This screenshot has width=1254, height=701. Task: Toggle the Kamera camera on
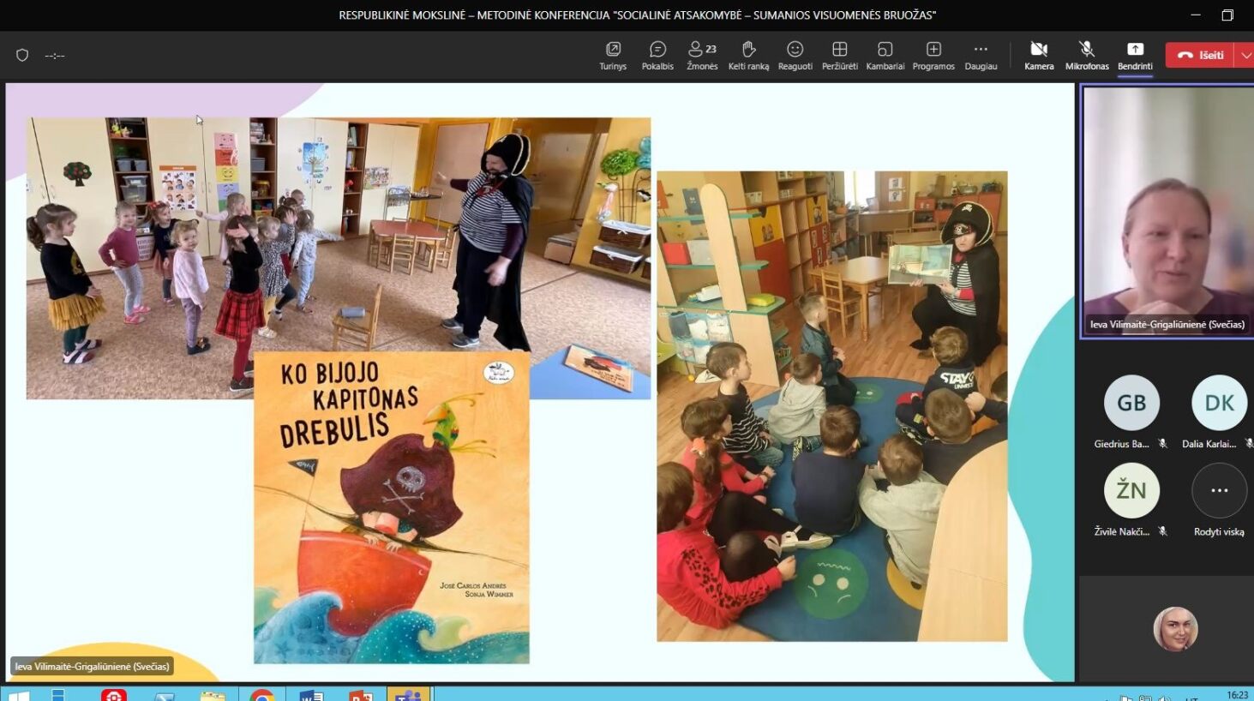[1039, 56]
